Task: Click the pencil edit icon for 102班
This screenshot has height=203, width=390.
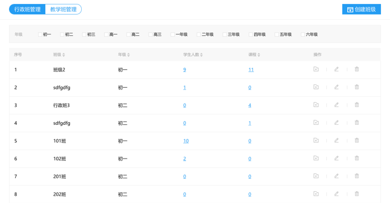Action: coord(336,158)
